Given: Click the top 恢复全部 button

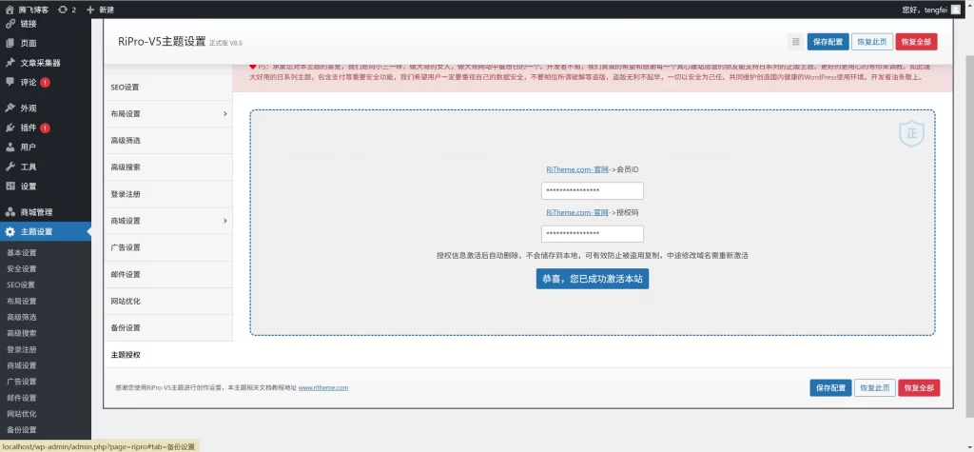Looking at the screenshot, I should pyautogui.click(x=916, y=42).
